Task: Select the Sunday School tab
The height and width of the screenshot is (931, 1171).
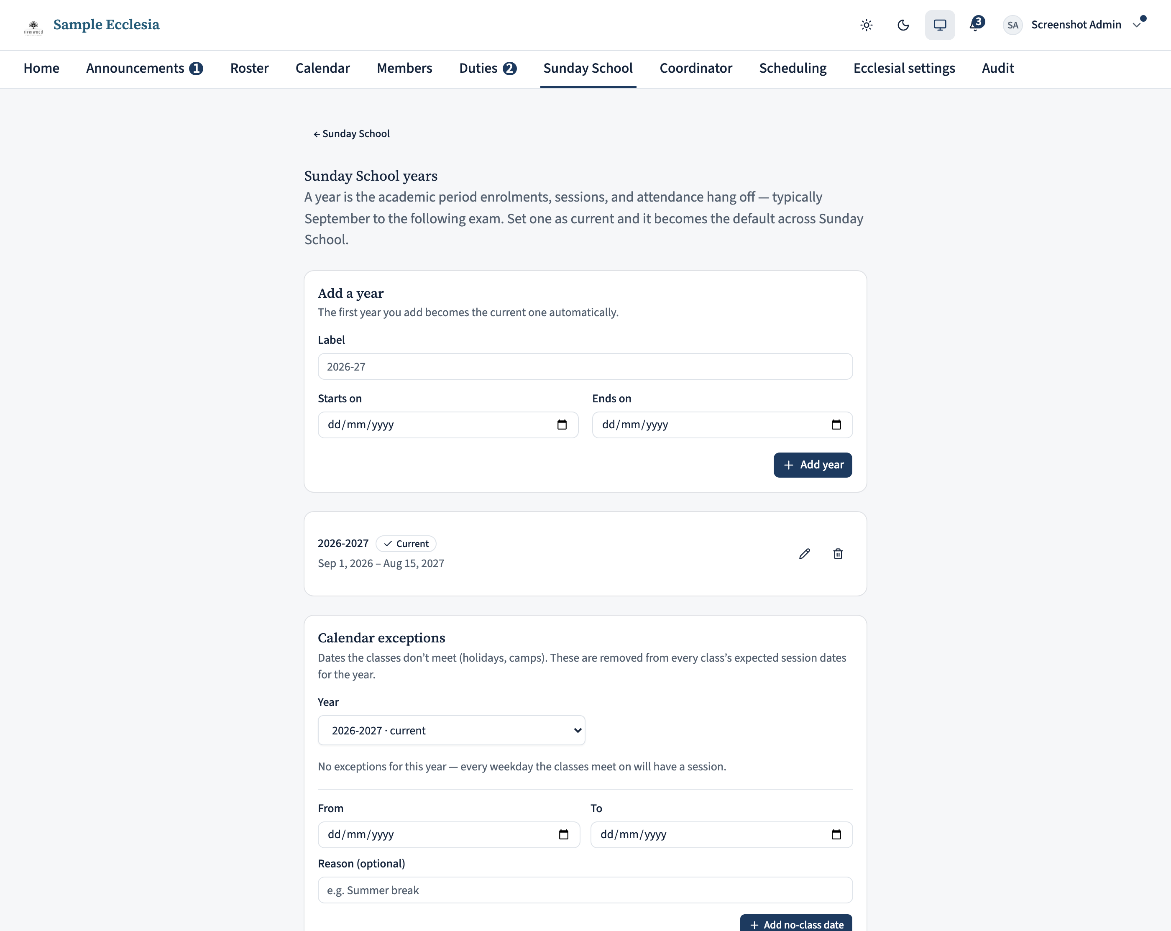Action: pyautogui.click(x=588, y=68)
